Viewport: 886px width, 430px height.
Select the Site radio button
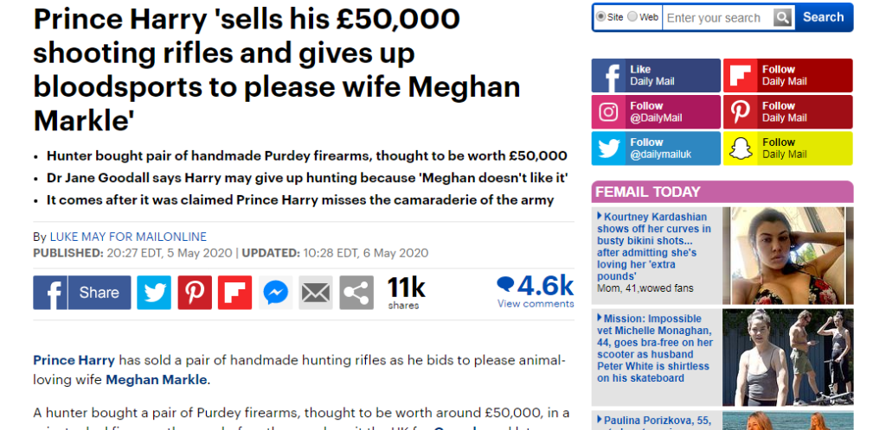point(600,17)
